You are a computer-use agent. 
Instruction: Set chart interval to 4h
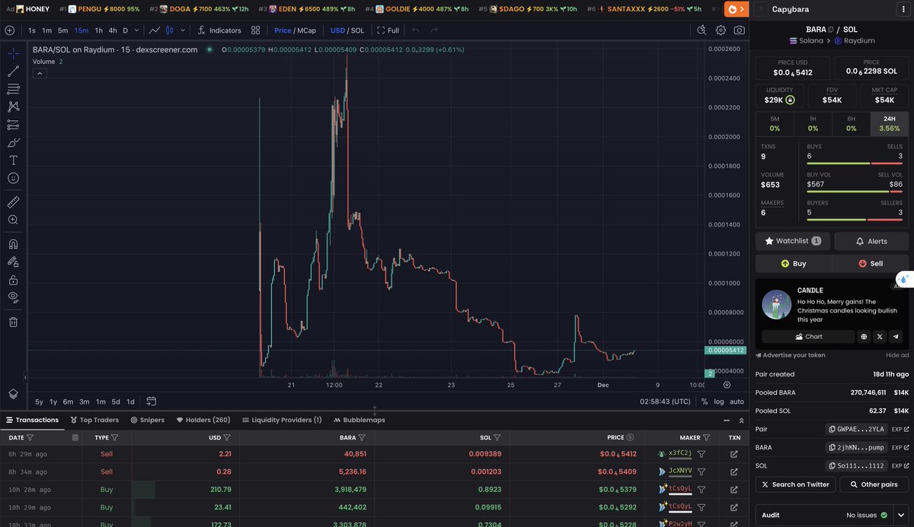[113, 30]
